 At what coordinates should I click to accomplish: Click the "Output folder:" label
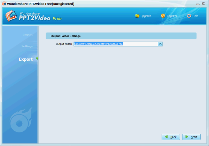coord(64,44)
